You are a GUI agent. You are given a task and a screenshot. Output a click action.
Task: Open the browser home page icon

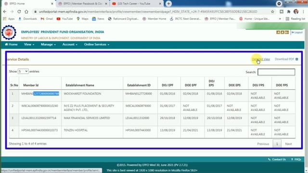point(26,12)
